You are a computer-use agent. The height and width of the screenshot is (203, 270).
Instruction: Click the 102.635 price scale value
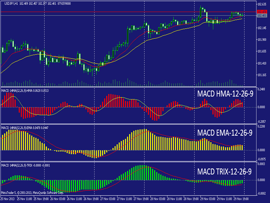(x=262, y=5)
